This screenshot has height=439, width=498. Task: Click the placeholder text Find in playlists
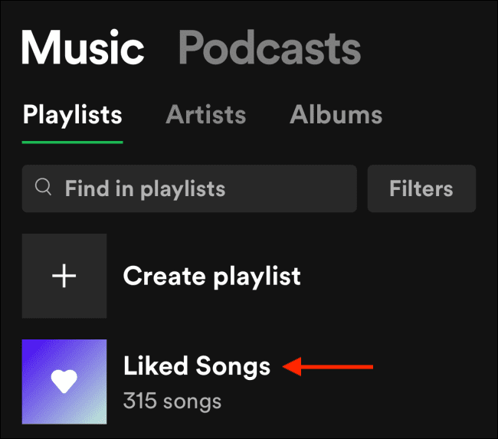145,188
